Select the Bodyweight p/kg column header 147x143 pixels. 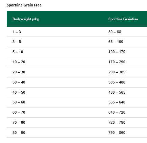pyautogui.click(x=26, y=19)
